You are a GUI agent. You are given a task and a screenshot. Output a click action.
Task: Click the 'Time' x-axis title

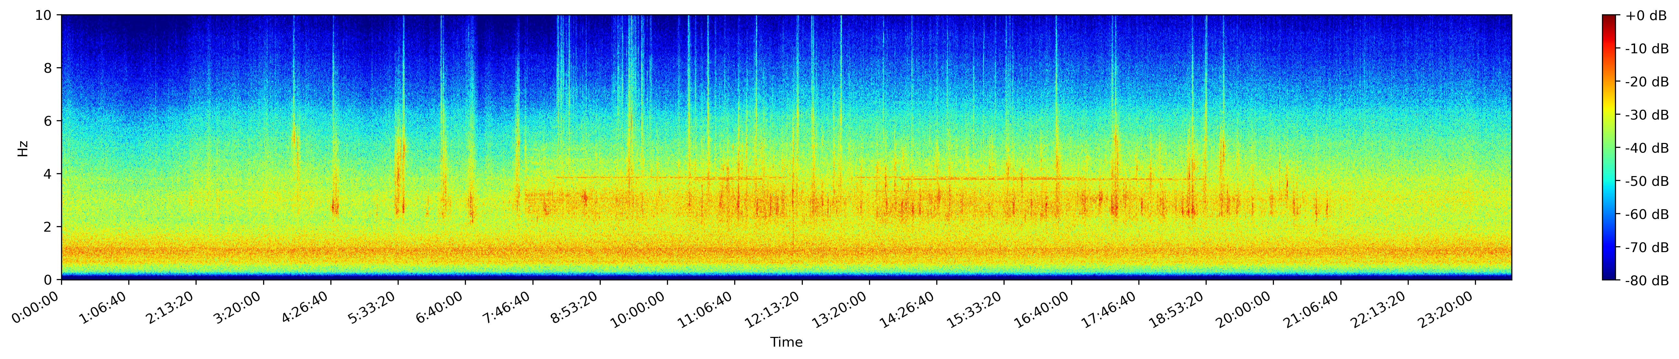(786, 342)
